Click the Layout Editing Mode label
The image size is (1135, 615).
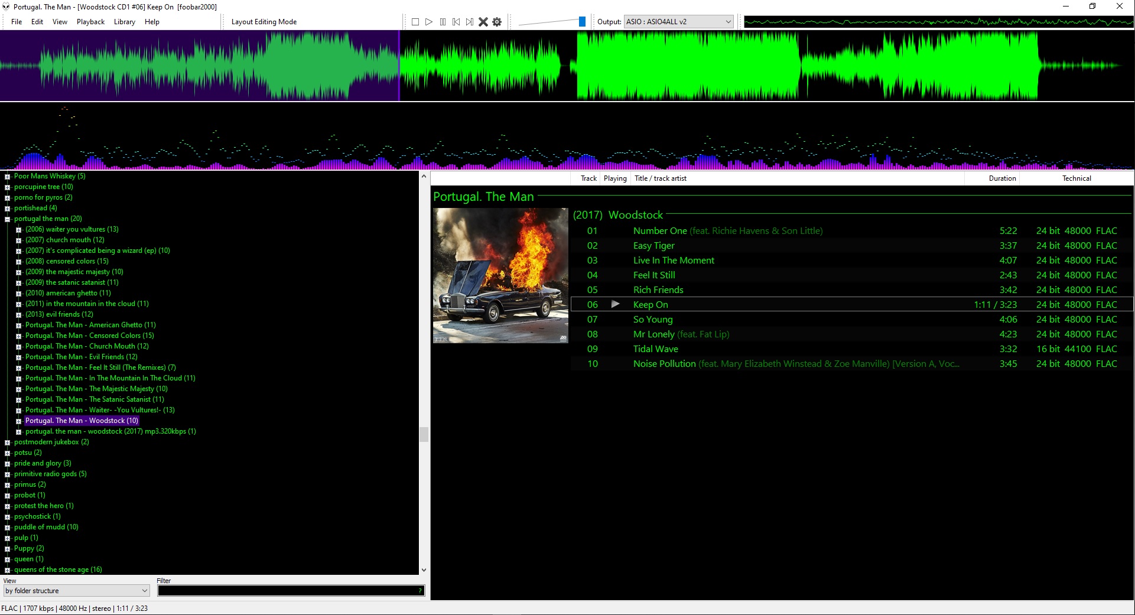tap(264, 22)
